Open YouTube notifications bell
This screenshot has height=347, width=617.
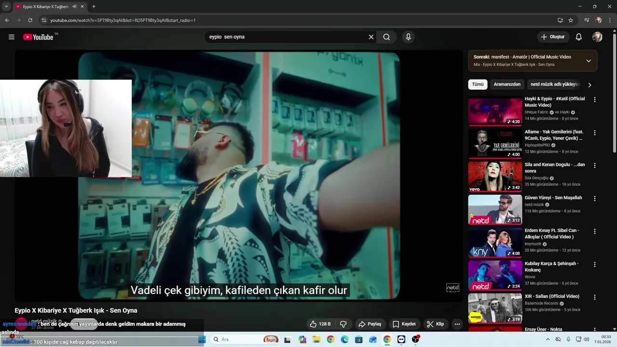click(x=579, y=37)
